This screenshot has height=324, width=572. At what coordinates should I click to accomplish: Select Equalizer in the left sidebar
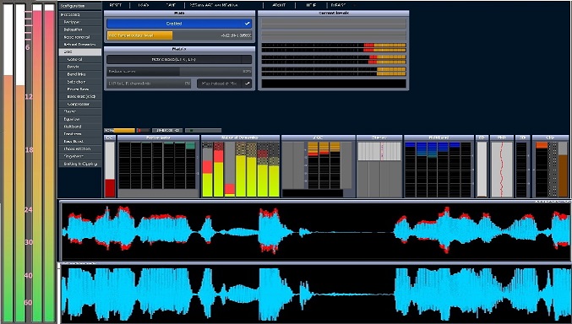(x=80, y=119)
